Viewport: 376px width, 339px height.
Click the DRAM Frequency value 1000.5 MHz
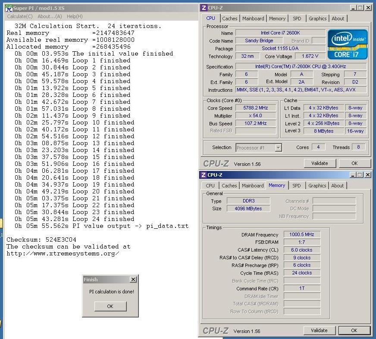click(302, 234)
